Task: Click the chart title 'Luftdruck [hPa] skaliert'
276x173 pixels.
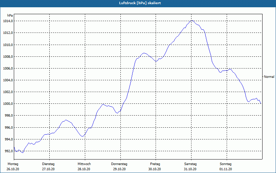Action: (140, 3)
